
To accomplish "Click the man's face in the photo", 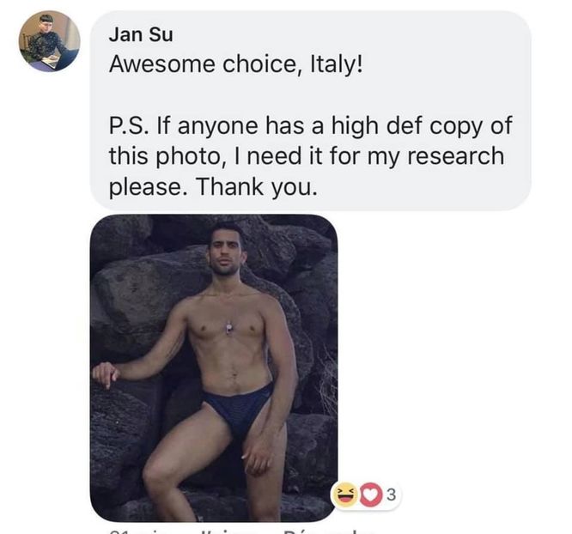I will (x=224, y=253).
